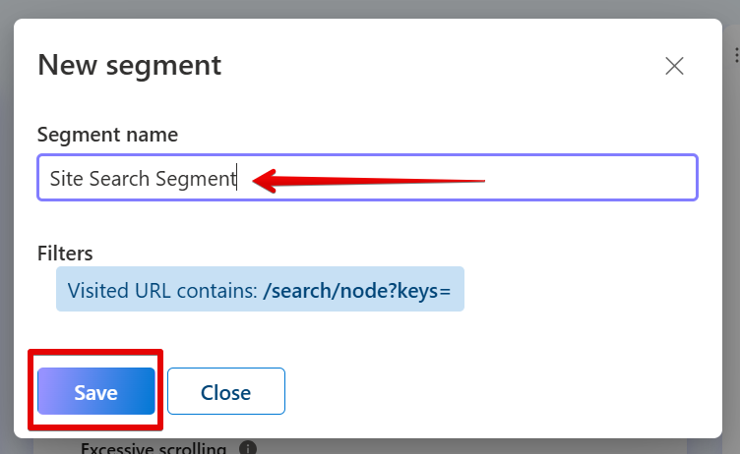Dismiss the New segment dialog with X icon
The image size is (740, 454).
(x=674, y=66)
